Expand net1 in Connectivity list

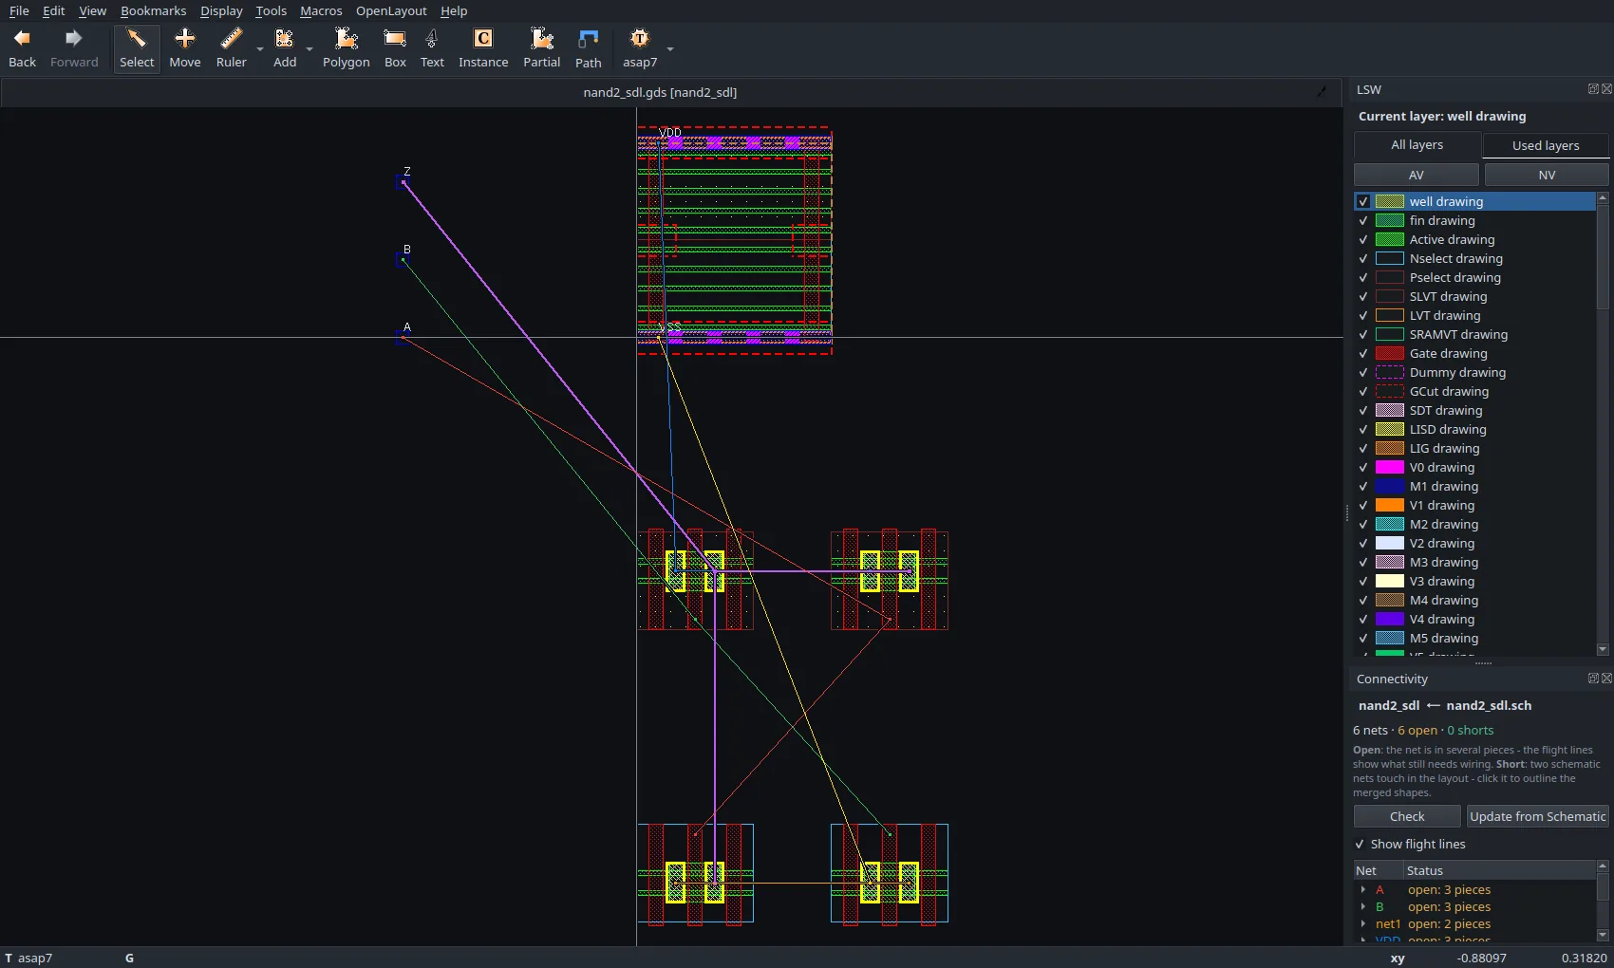[x=1363, y=923]
